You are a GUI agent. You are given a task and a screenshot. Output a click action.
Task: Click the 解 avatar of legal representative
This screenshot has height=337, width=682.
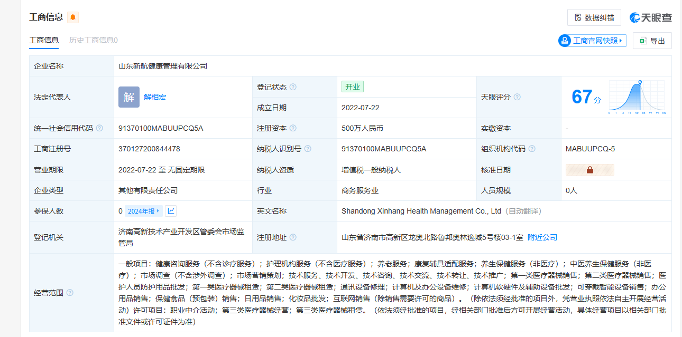pos(129,97)
